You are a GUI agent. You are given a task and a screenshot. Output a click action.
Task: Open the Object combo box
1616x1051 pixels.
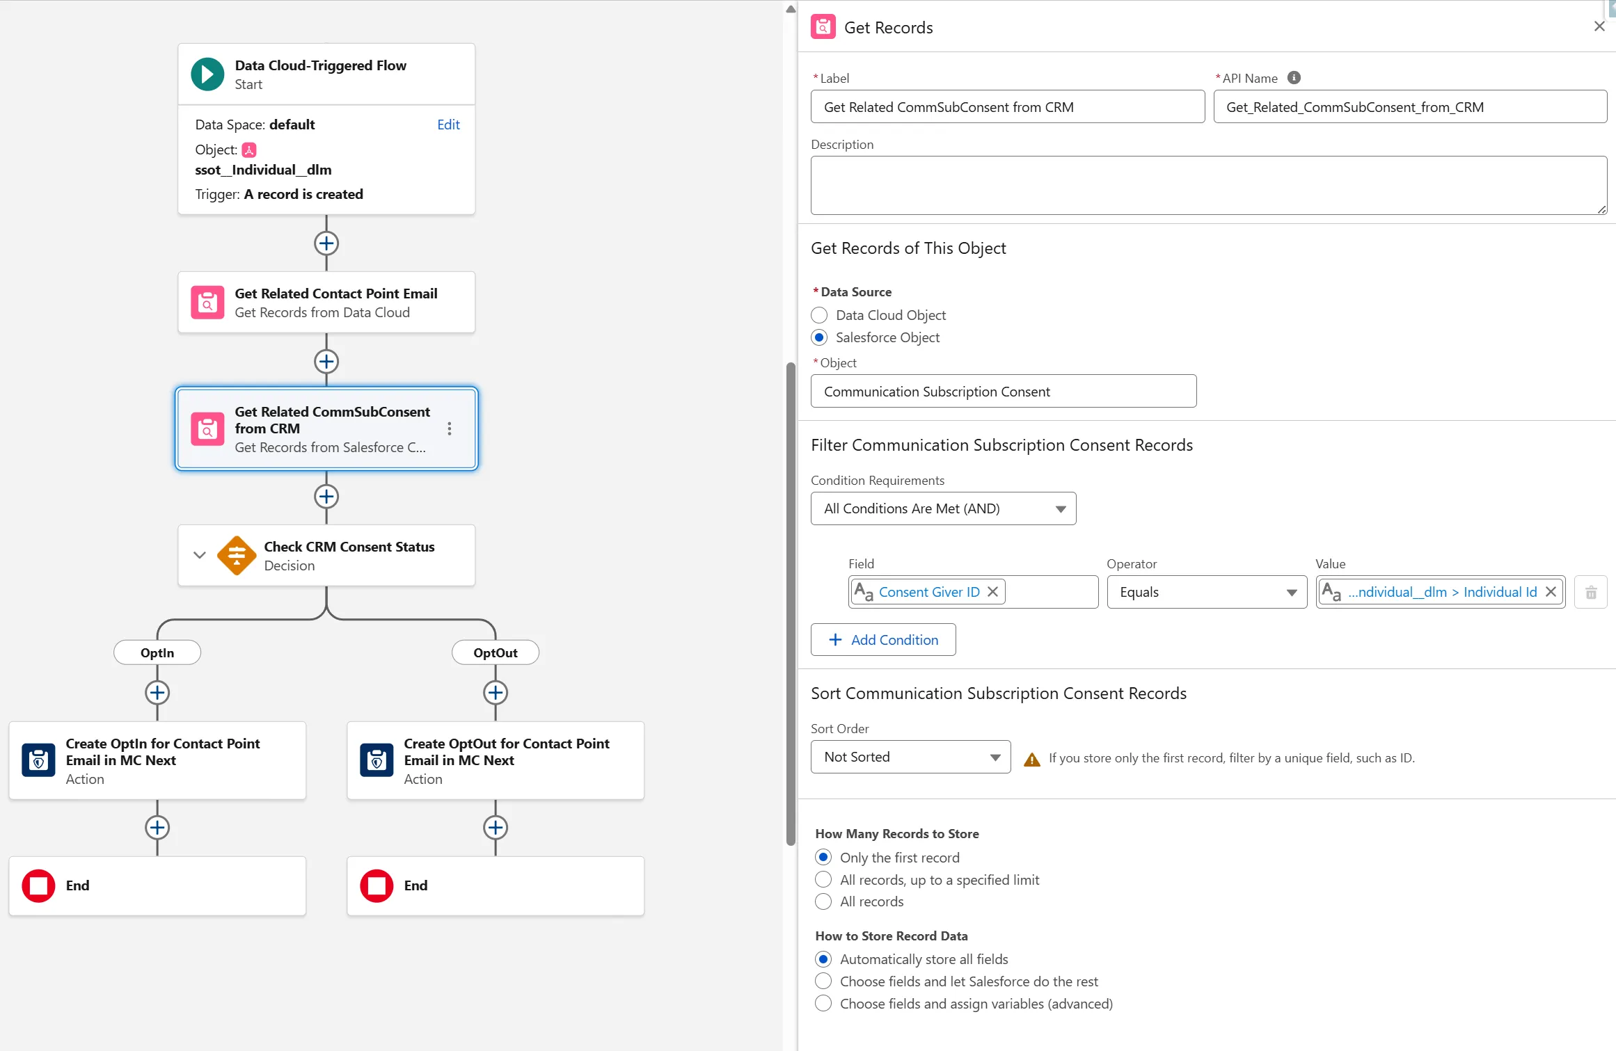click(1003, 392)
